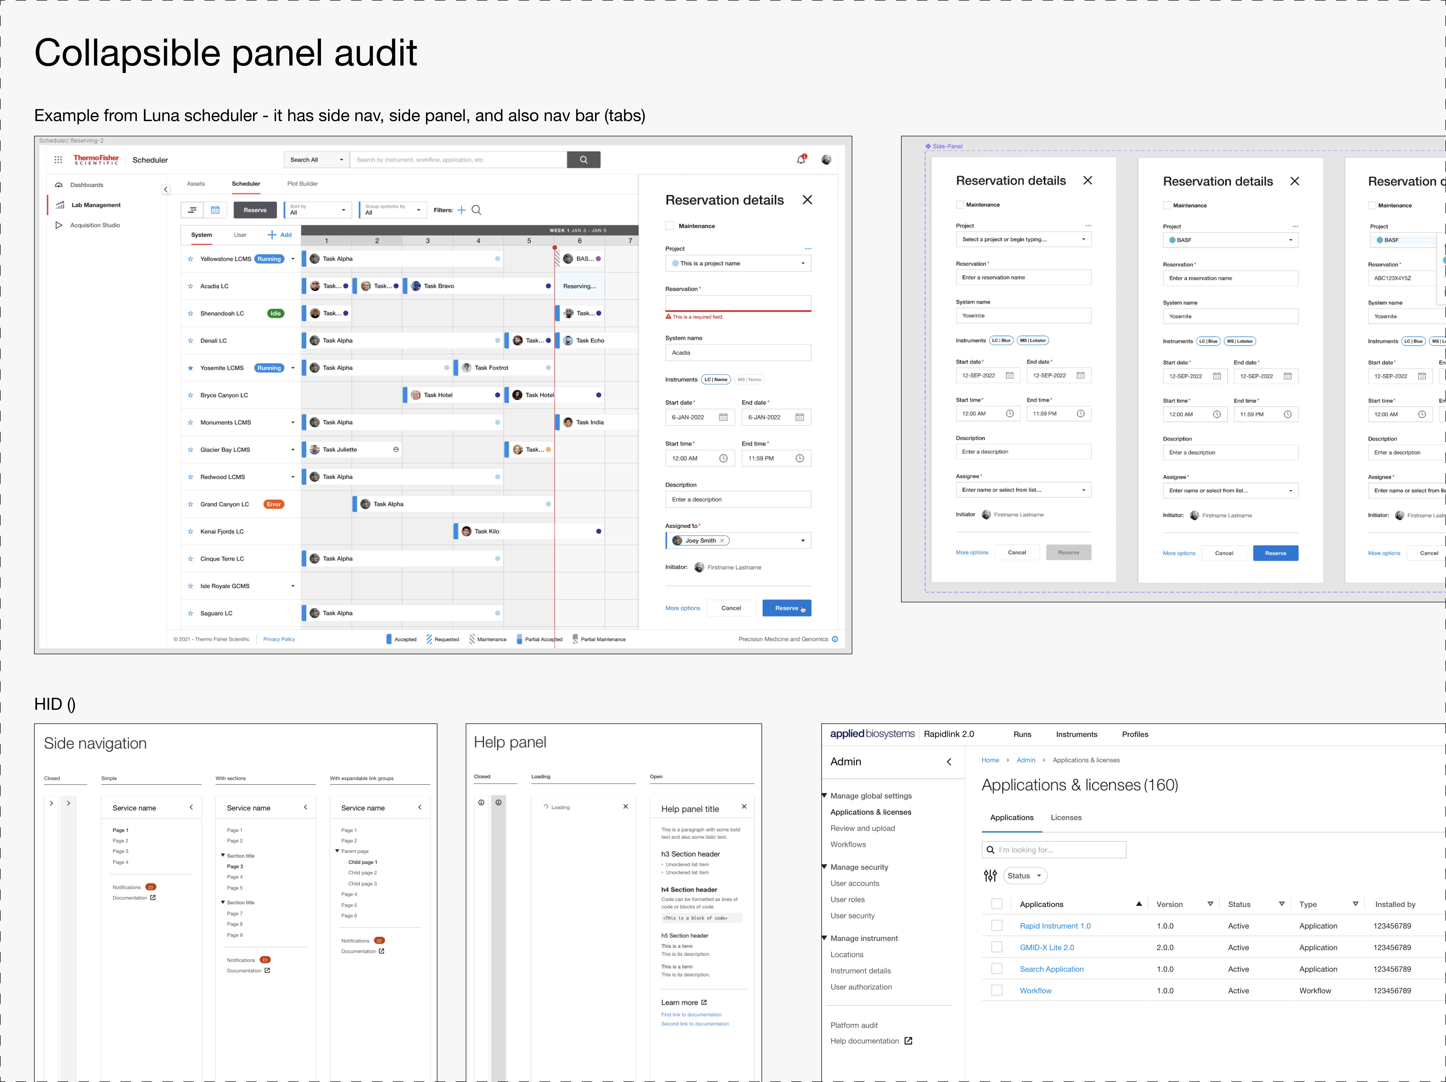Check the GMID-X Lite 2.0 row checkbox
This screenshot has height=1082, width=1446.
pyautogui.click(x=997, y=947)
